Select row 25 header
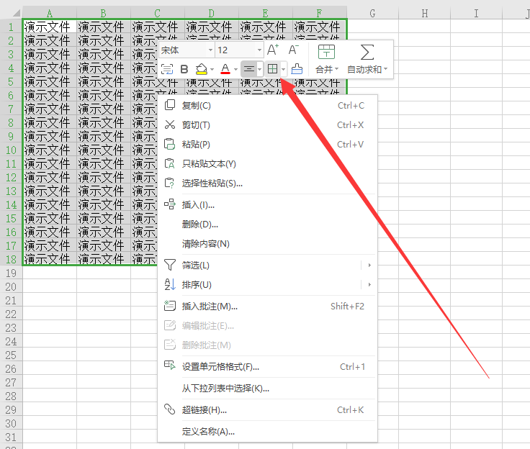Screen dimensions: 530x449 (x=11, y=355)
